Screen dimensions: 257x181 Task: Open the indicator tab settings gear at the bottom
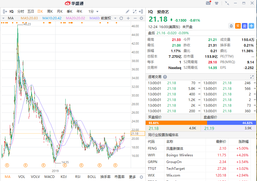(141, 177)
